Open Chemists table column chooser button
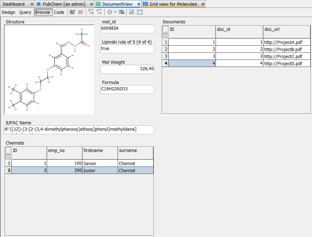The width and height of the screenshot is (312, 237). 8,153
